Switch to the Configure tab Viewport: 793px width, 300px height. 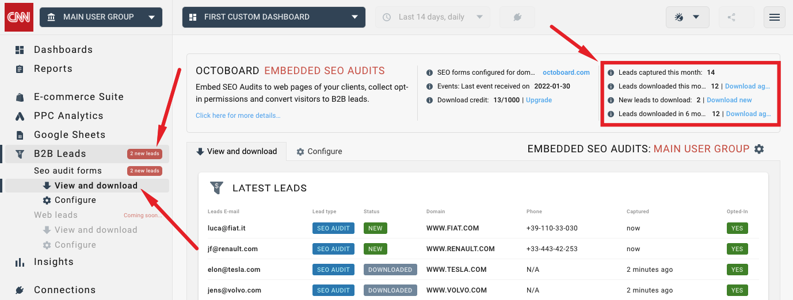coord(319,151)
